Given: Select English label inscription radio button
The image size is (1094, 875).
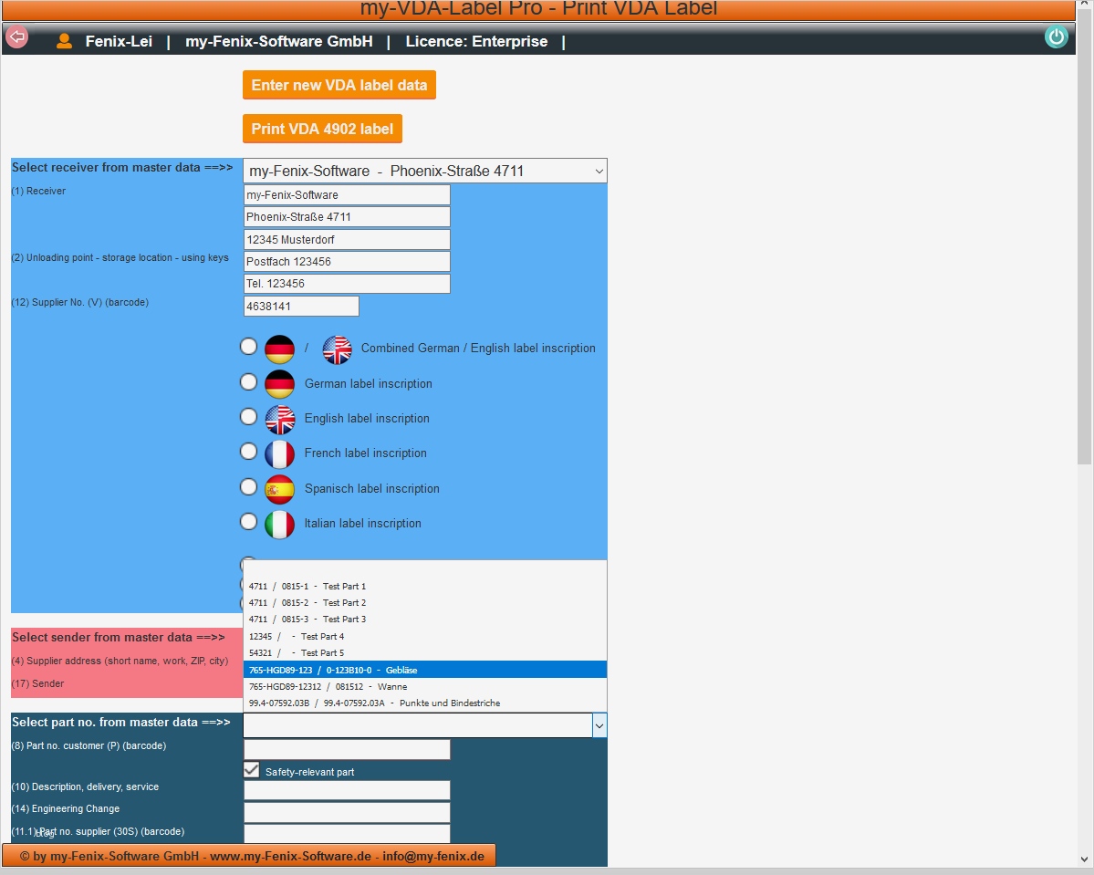Looking at the screenshot, I should click(248, 416).
